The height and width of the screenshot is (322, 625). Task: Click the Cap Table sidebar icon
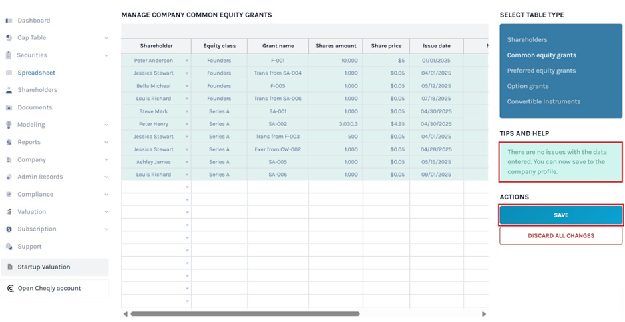click(x=9, y=38)
